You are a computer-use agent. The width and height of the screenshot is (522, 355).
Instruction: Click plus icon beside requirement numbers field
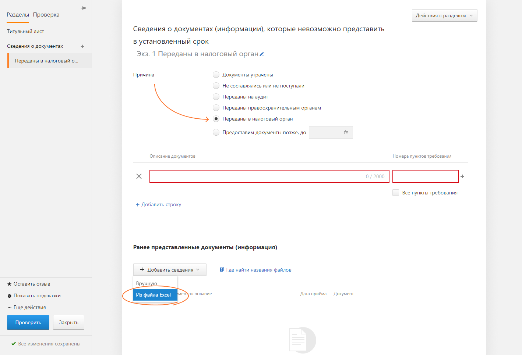(x=462, y=176)
